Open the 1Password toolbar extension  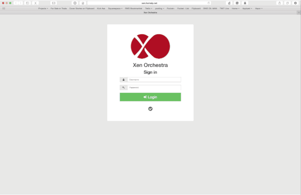[x=75, y=3]
